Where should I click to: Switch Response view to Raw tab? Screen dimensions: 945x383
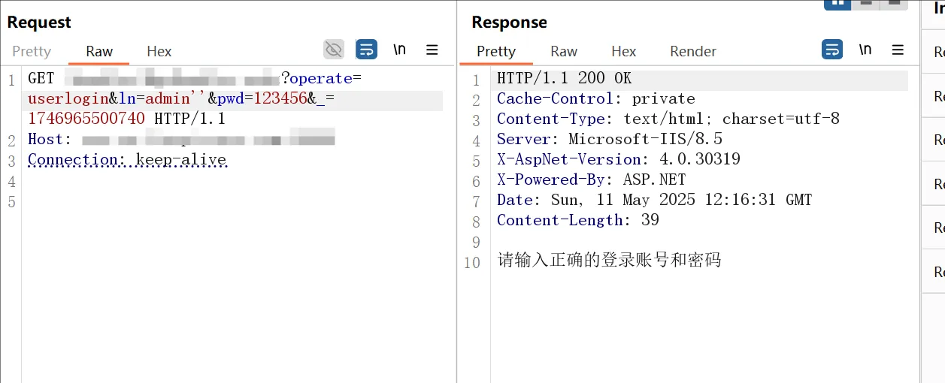point(564,51)
